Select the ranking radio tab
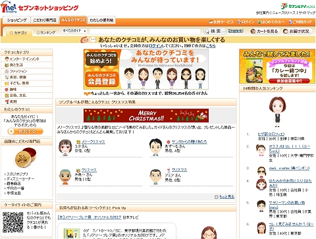Image resolution: width=316 pixels, height=239 pixels. [x=46, y=33]
